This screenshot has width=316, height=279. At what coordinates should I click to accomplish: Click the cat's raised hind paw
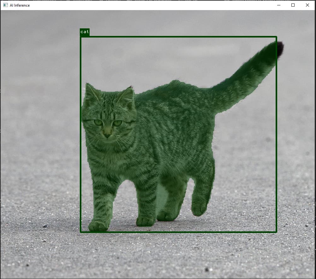[x=199, y=209]
